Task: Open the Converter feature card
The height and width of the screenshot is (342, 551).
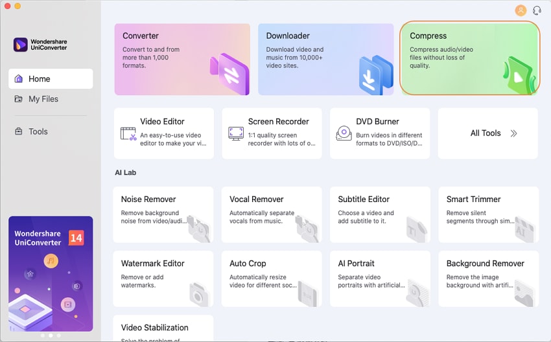Action: (182, 60)
